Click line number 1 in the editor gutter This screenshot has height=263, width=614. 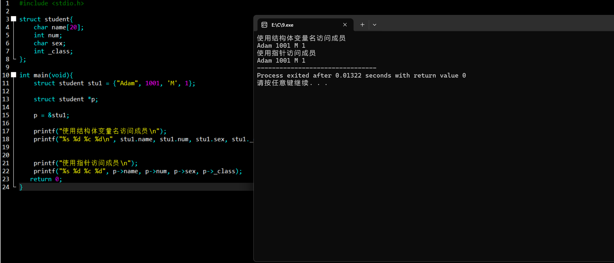coord(7,3)
